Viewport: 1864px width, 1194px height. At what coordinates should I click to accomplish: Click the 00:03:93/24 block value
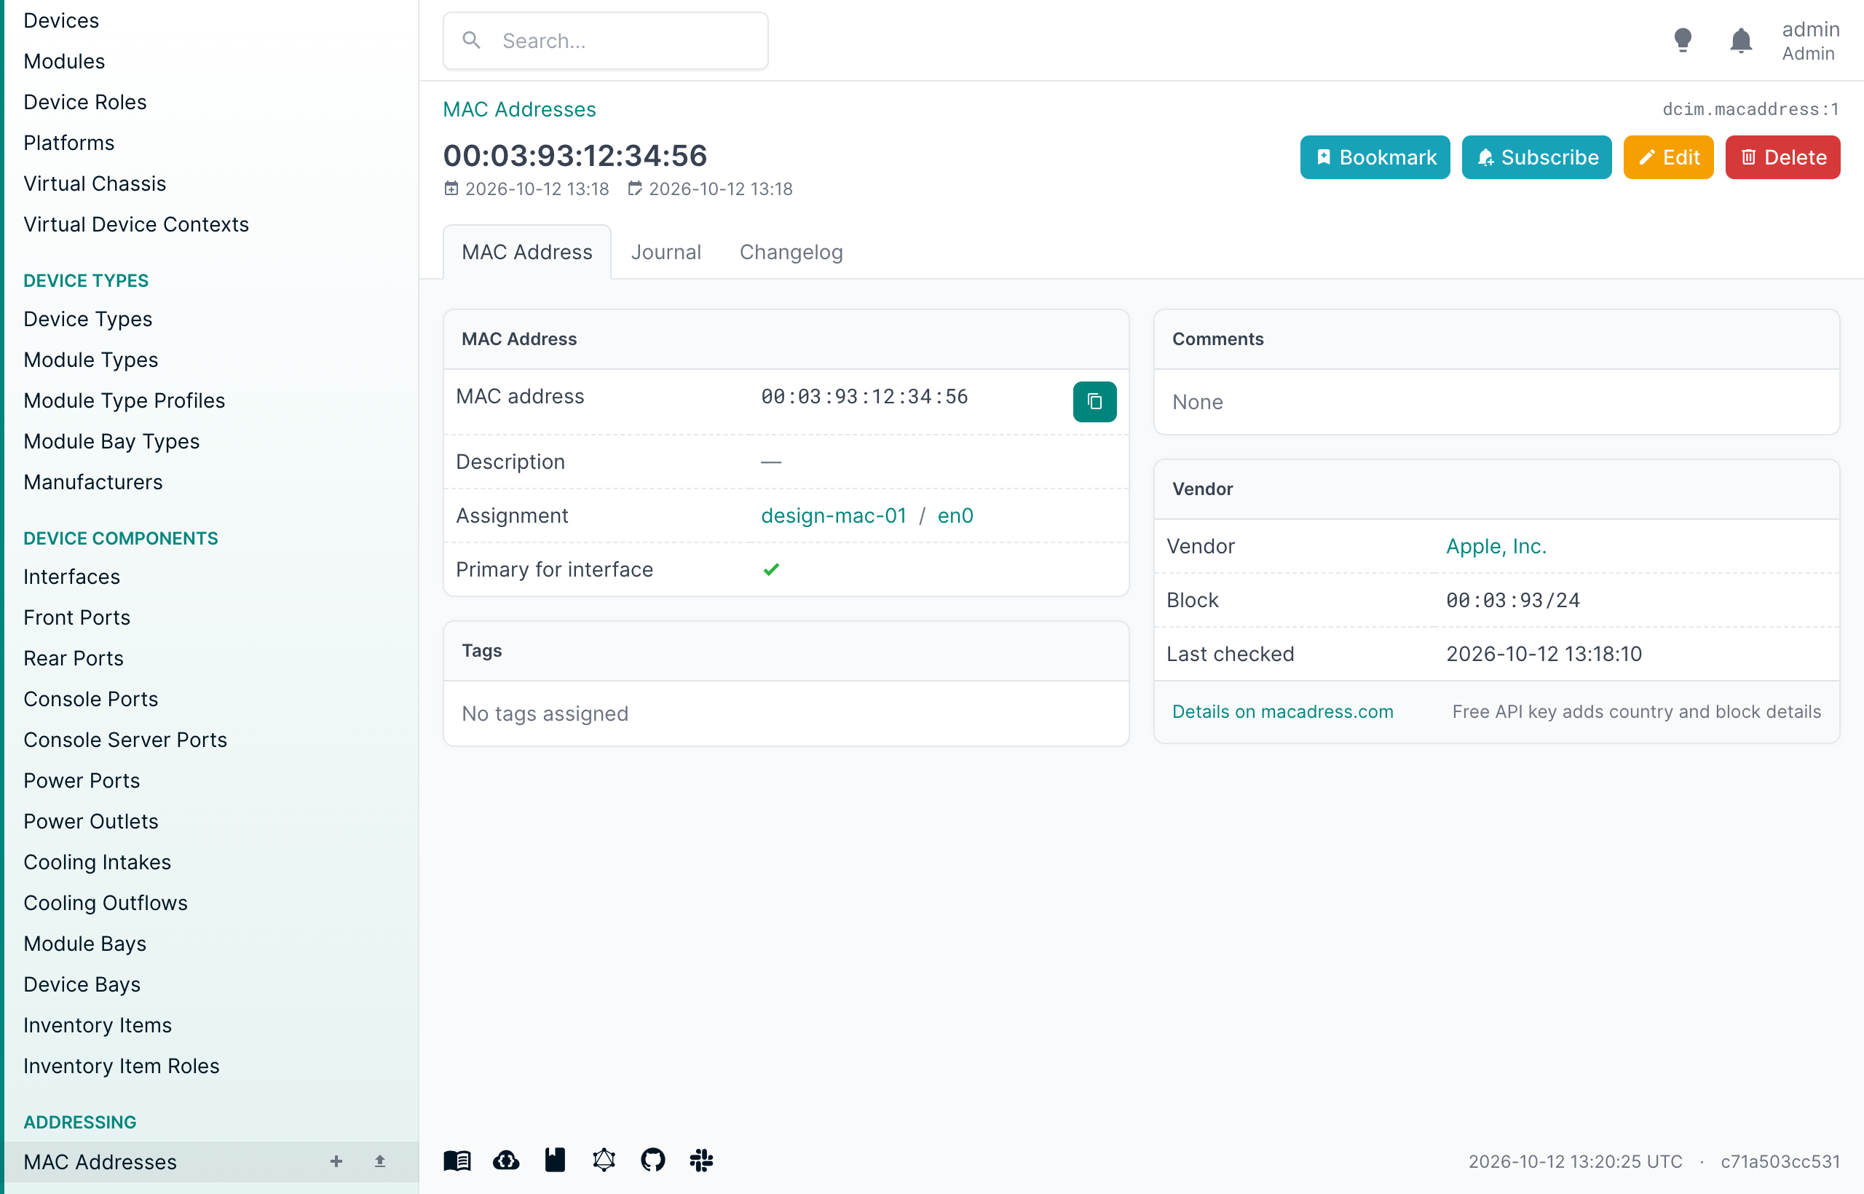[1512, 600]
